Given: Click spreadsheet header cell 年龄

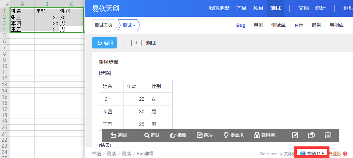Looking at the screenshot, I should coord(47,11).
